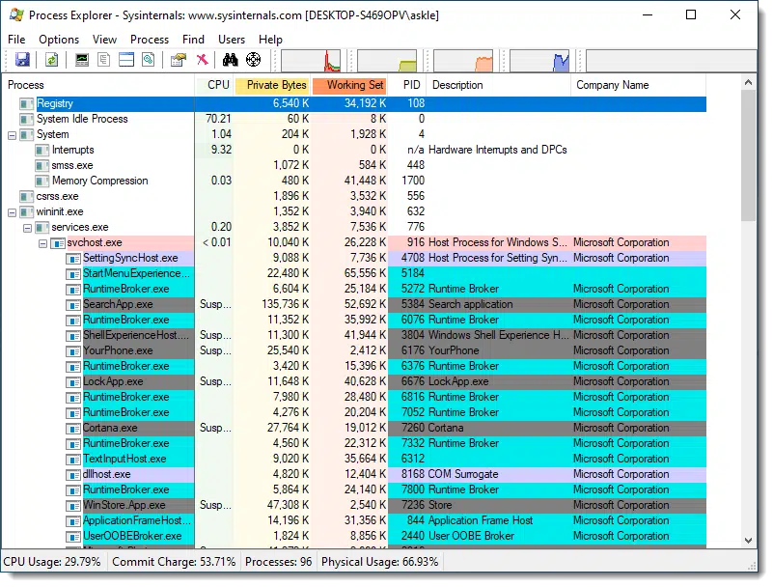Click the orange physical memory mini graph
Screen dimensions: 773x587
(463, 61)
